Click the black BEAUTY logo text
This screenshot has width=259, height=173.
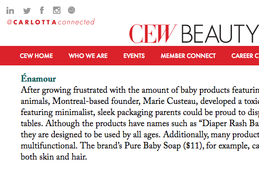(x=220, y=33)
